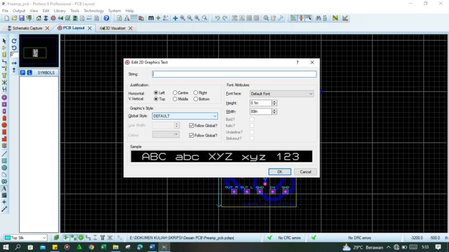This screenshot has width=449, height=252.
Task: Select Bottom vertical justification
Action: [x=195, y=99]
